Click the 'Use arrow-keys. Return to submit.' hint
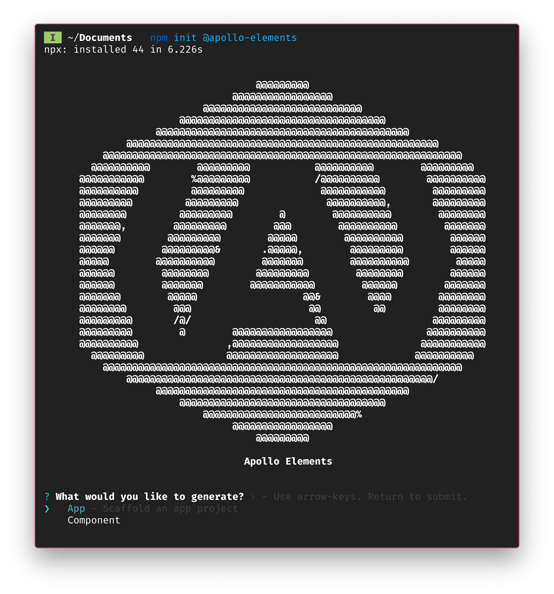Viewport: 554px width, 594px height. (x=370, y=497)
